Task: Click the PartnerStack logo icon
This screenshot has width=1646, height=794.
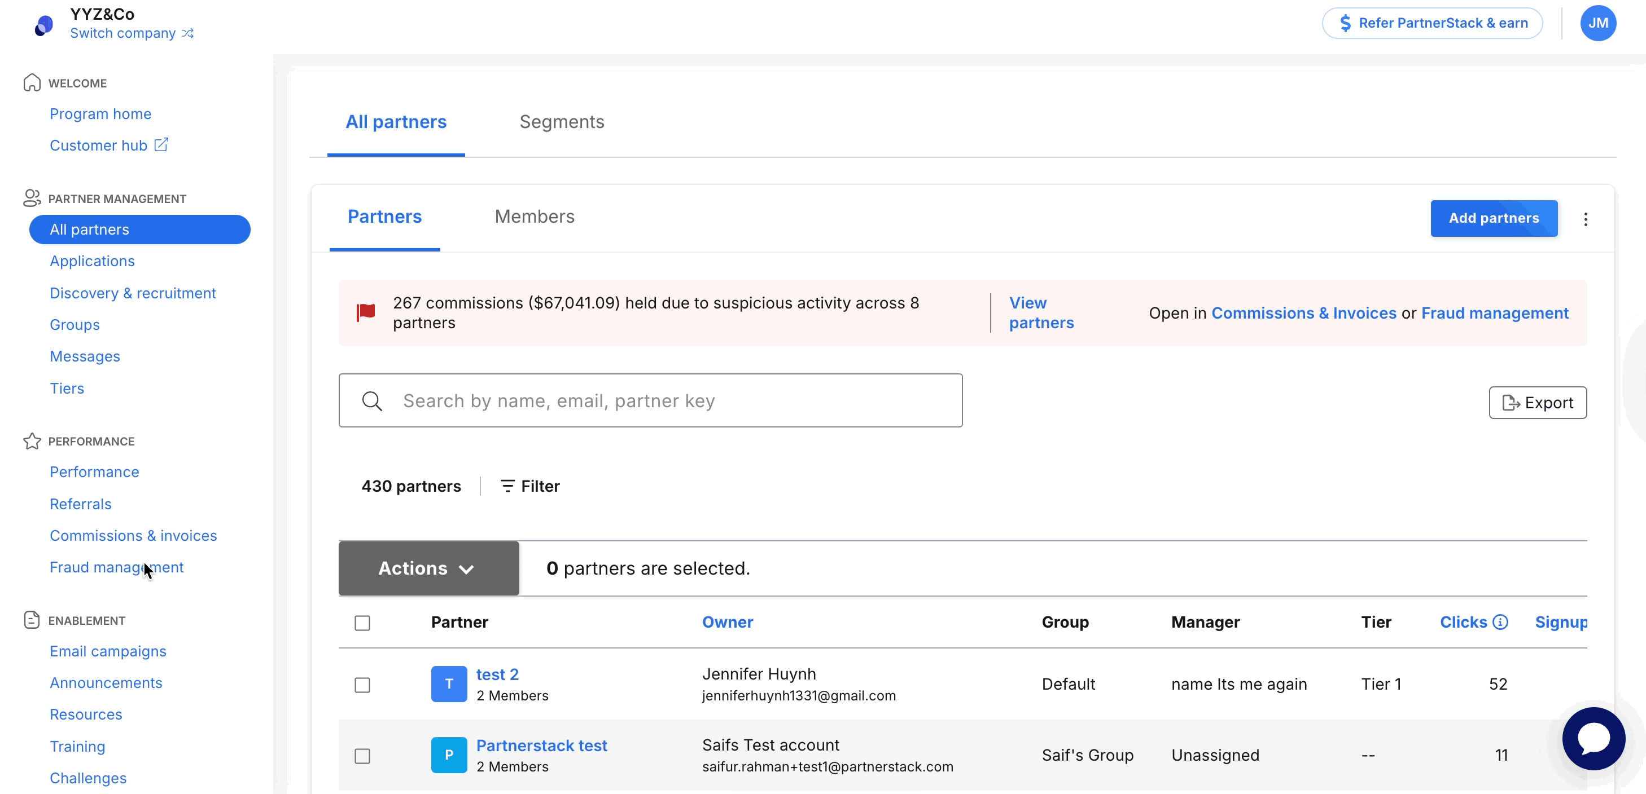Action: coord(43,25)
